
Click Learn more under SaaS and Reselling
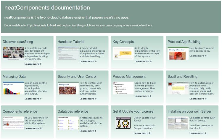tap(198, 99)
